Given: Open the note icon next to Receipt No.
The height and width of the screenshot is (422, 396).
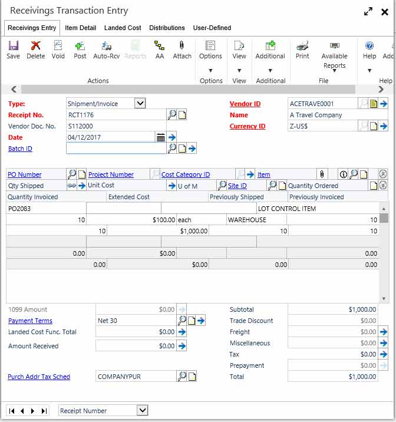Looking at the screenshot, I should [x=182, y=115].
